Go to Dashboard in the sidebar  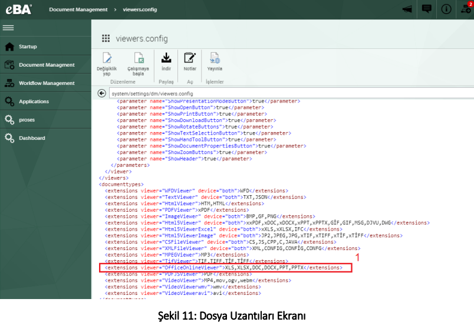pos(32,138)
